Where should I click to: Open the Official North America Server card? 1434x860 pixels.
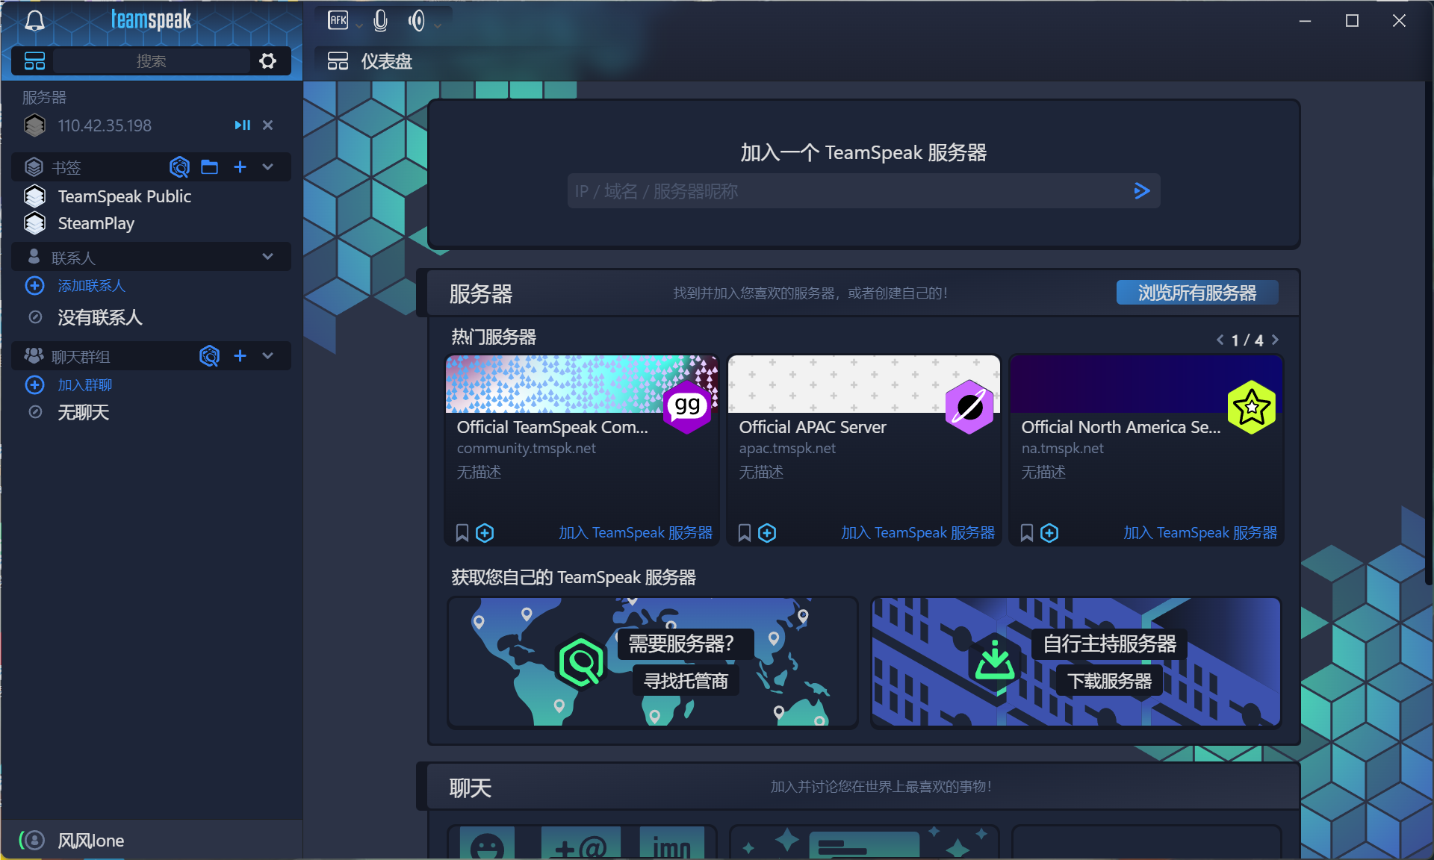tap(1146, 450)
